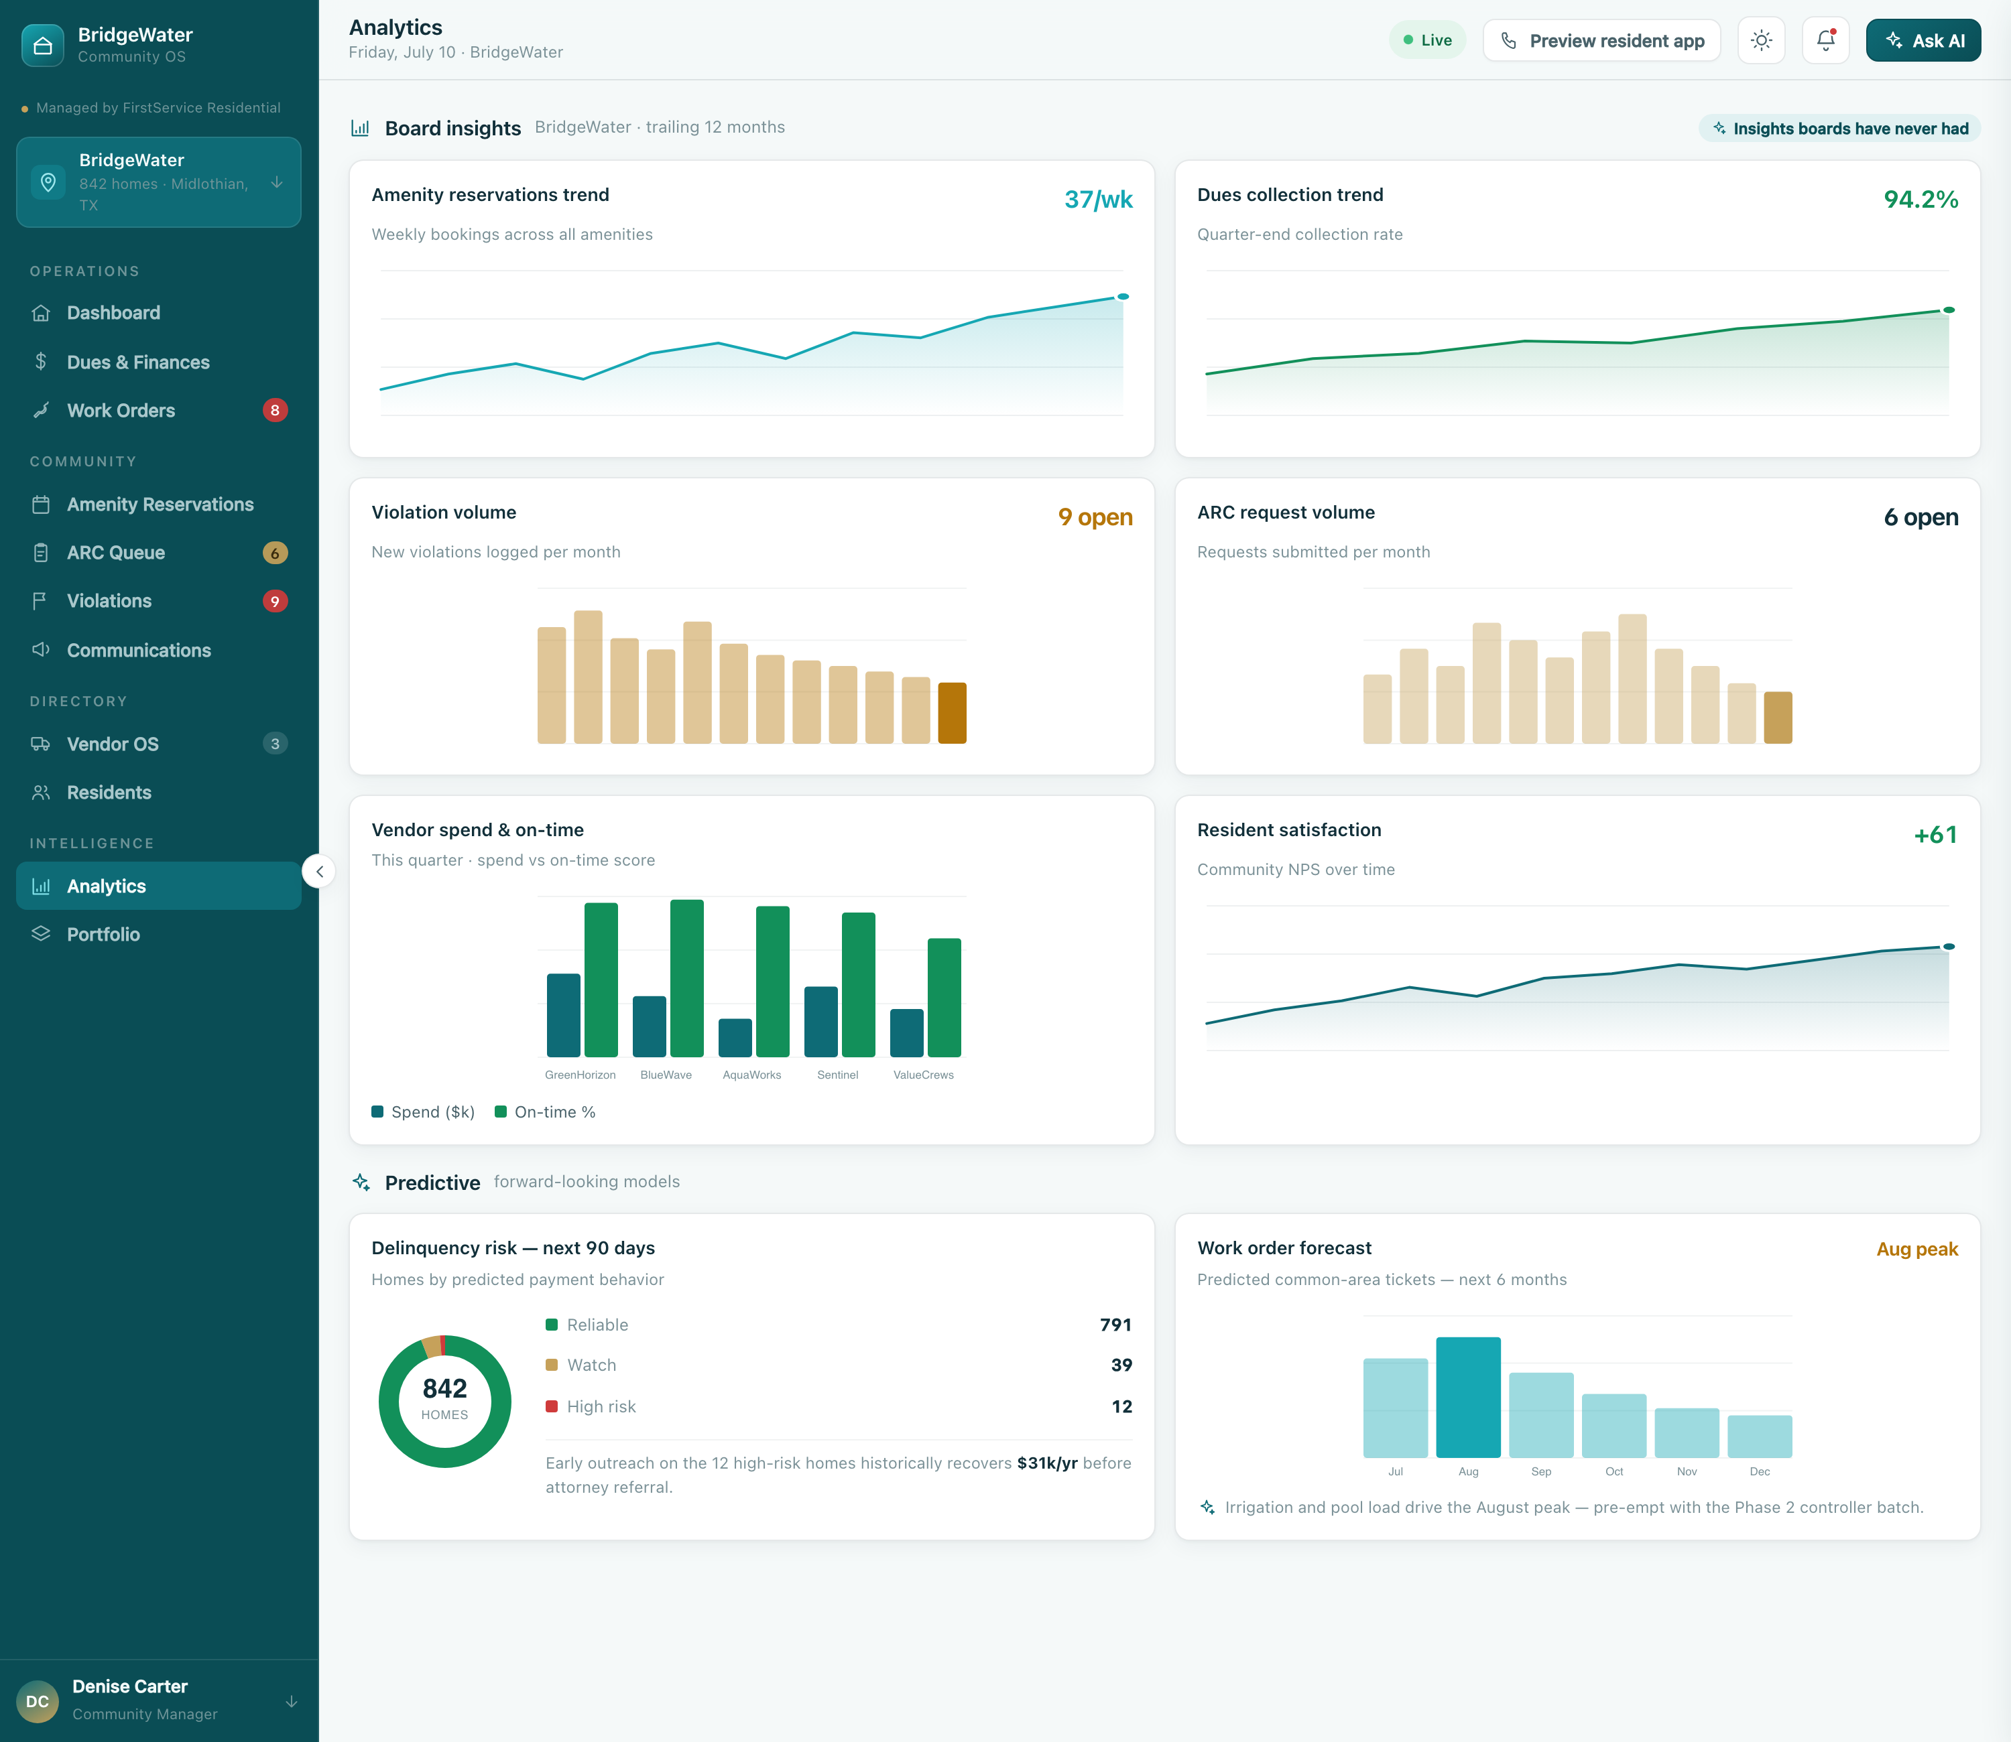Open ARC Queue clipboard icon

(41, 552)
